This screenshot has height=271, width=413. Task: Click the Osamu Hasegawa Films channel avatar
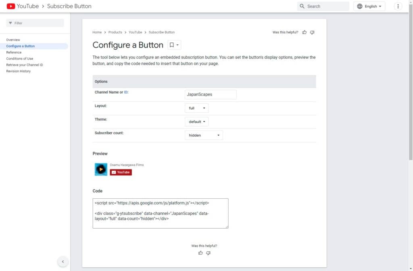tap(101, 169)
